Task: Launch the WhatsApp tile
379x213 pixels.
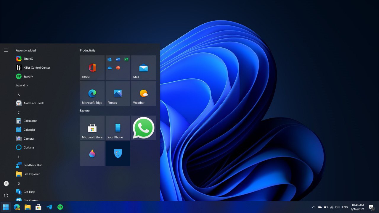Action: pos(144,128)
